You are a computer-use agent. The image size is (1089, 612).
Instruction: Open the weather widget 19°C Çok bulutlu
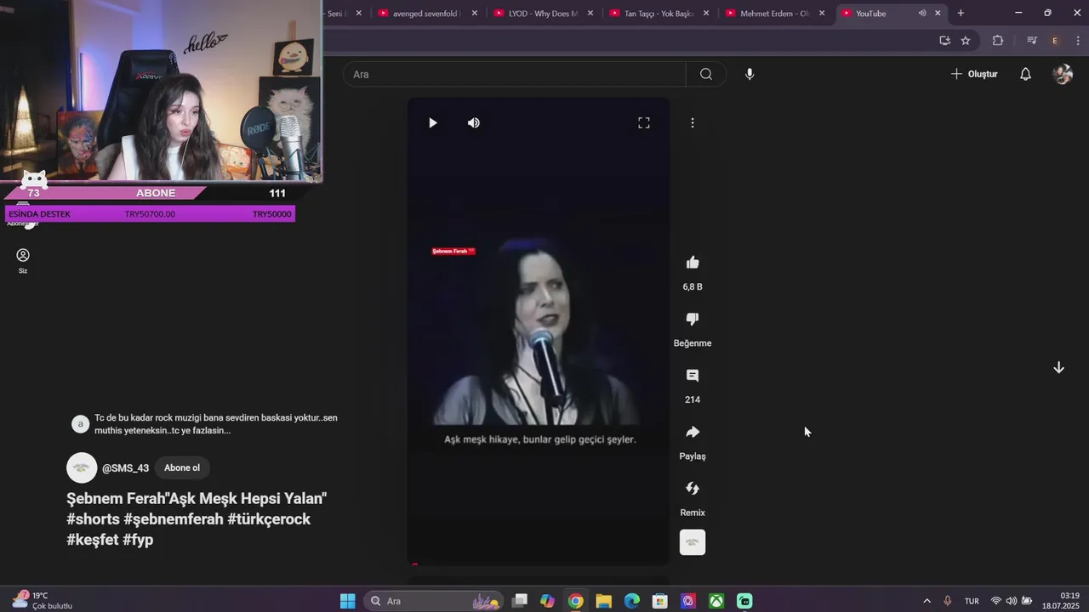[43, 600]
